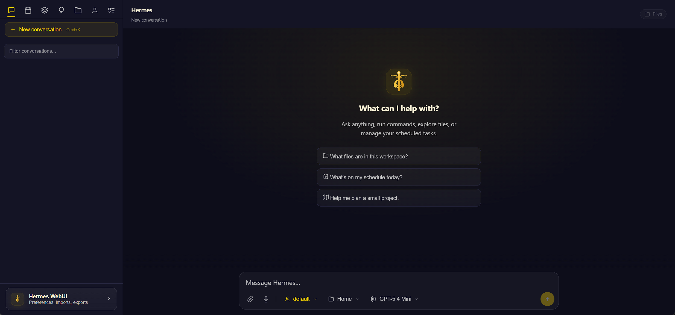Open the folder workspaces tab
The height and width of the screenshot is (315, 675).
78,10
